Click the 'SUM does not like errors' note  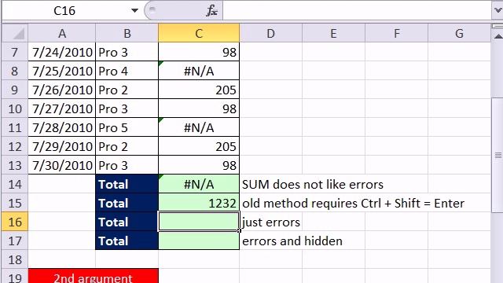coord(313,185)
